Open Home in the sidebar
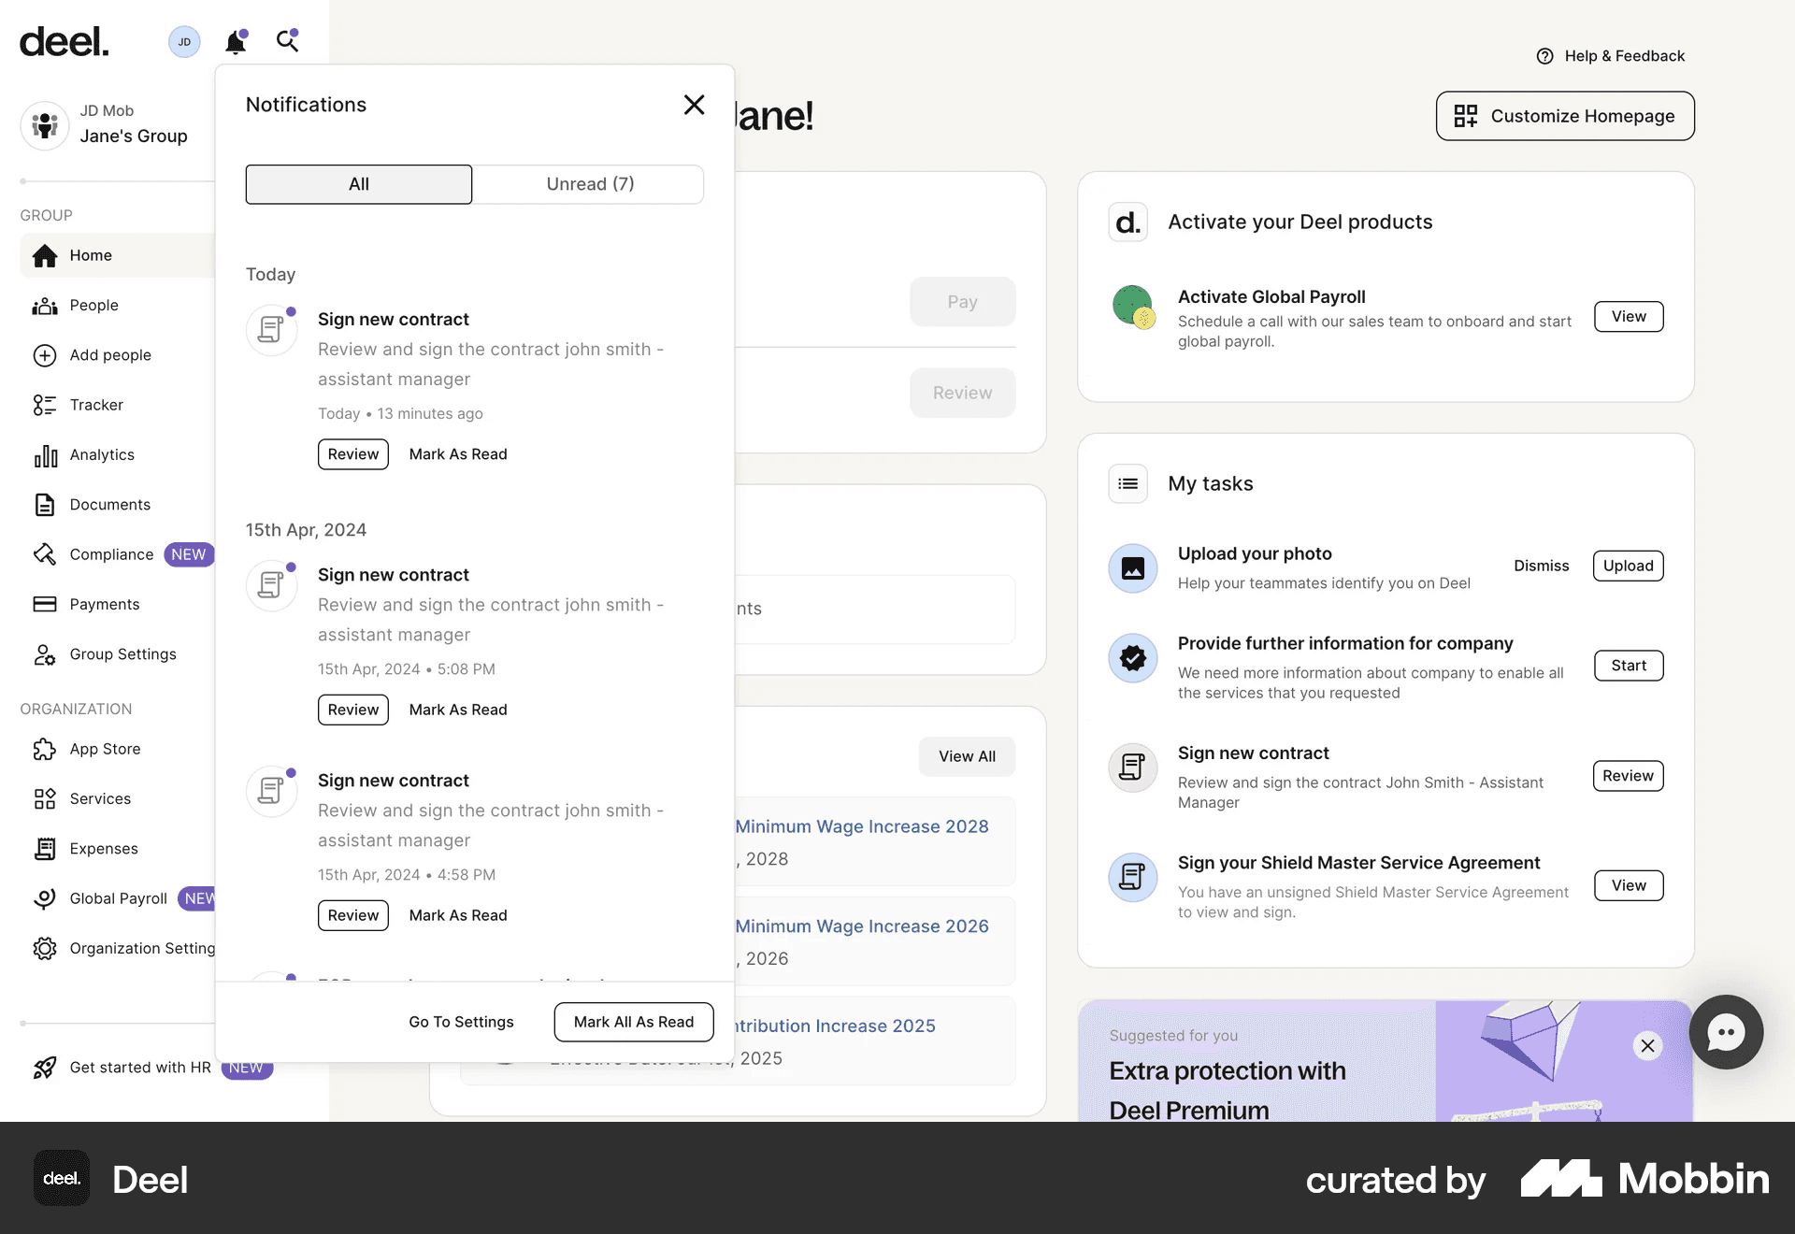The image size is (1795, 1234). [x=117, y=255]
